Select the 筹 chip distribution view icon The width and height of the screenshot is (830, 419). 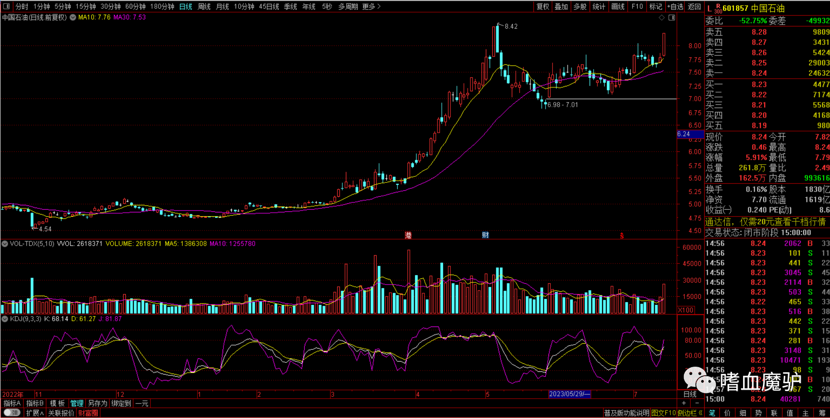point(822,413)
